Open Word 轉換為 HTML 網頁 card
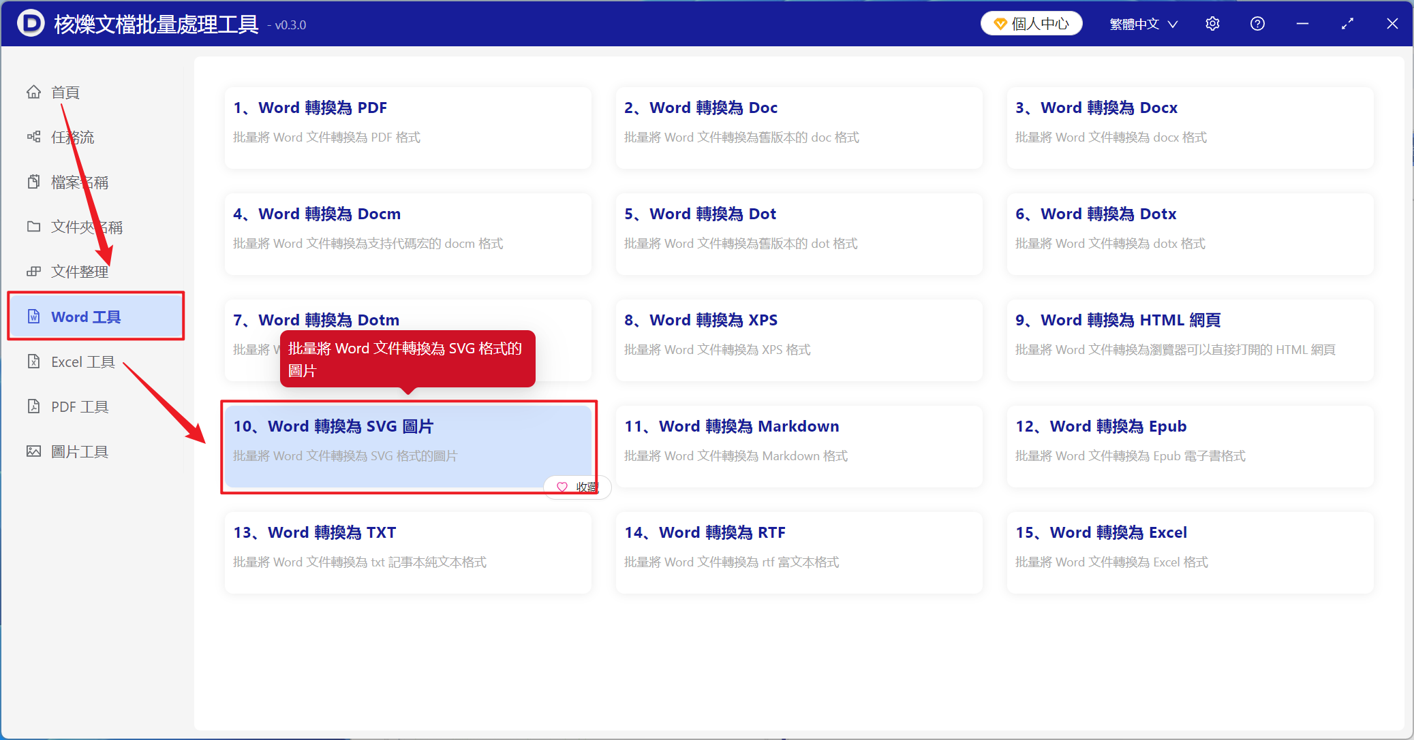Screen dimensions: 1414x740 [1190, 340]
